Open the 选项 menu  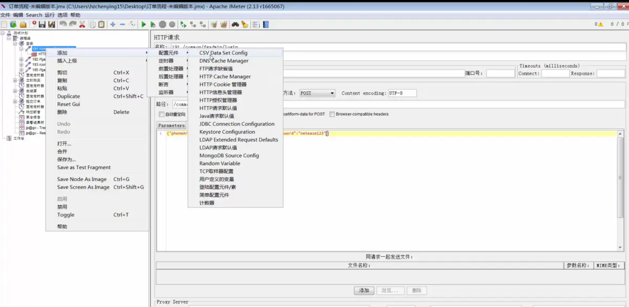coord(62,15)
